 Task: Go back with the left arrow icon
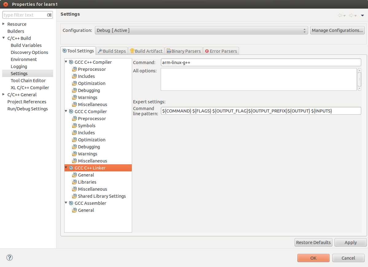tap(340, 15)
